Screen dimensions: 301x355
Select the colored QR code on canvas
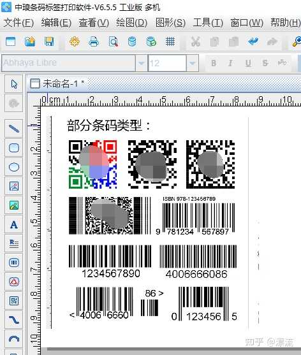tap(93, 164)
